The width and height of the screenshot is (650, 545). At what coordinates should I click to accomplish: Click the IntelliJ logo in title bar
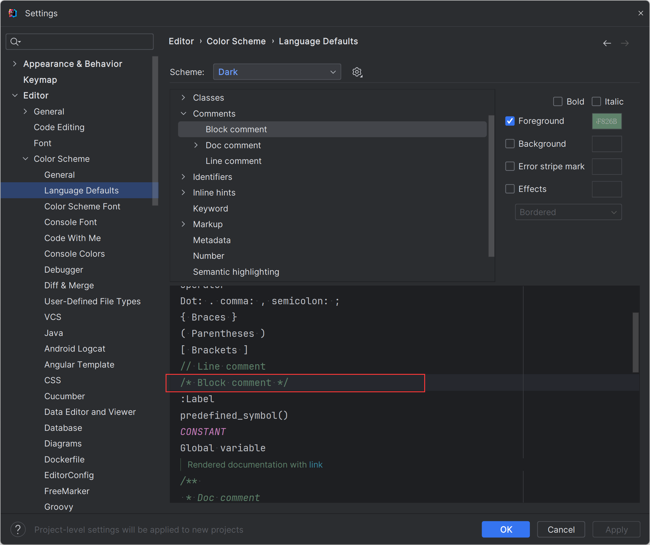[x=13, y=13]
